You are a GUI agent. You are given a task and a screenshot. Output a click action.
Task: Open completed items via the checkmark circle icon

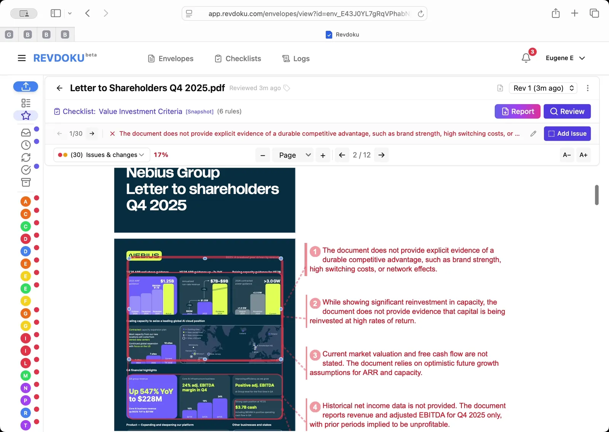26,170
